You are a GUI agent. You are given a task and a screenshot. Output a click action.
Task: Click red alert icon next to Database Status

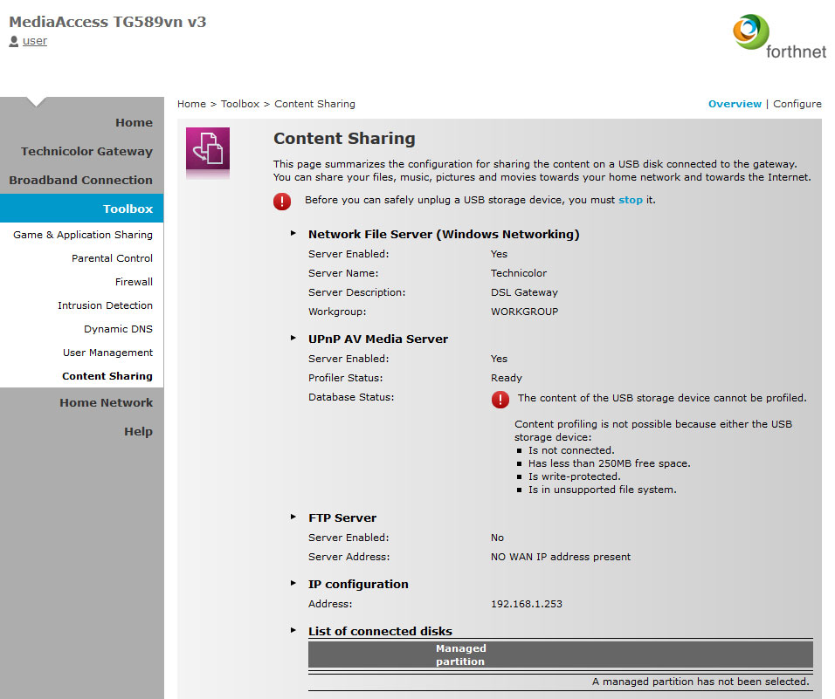pos(500,399)
